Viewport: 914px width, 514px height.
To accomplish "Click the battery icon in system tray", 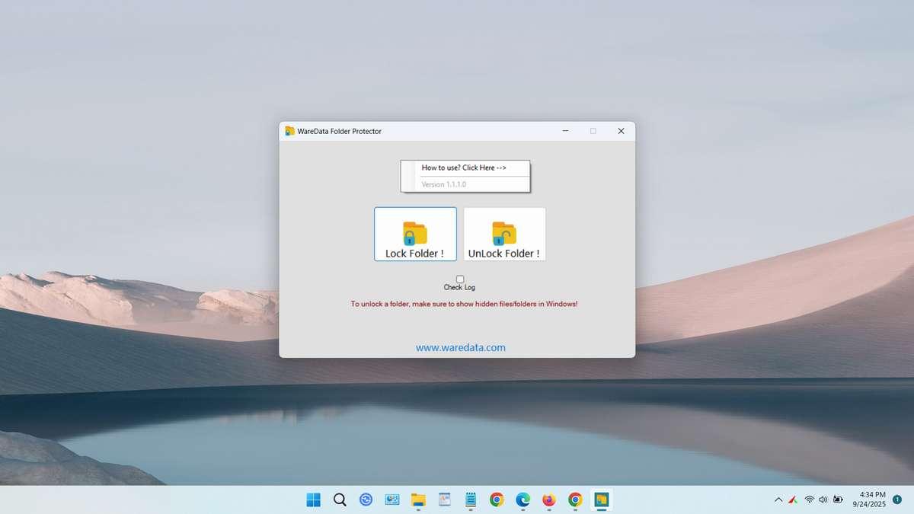I will click(838, 500).
